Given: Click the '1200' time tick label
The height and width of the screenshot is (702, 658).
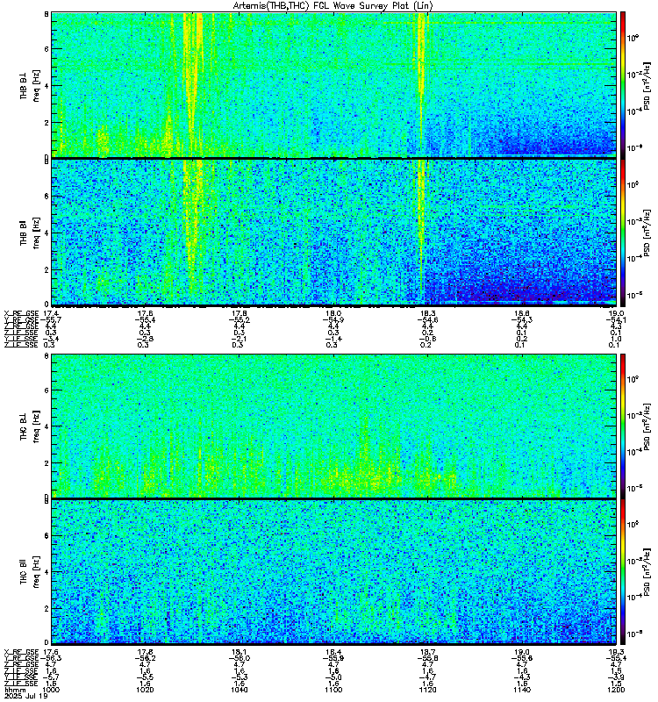Looking at the screenshot, I should coord(616,690).
